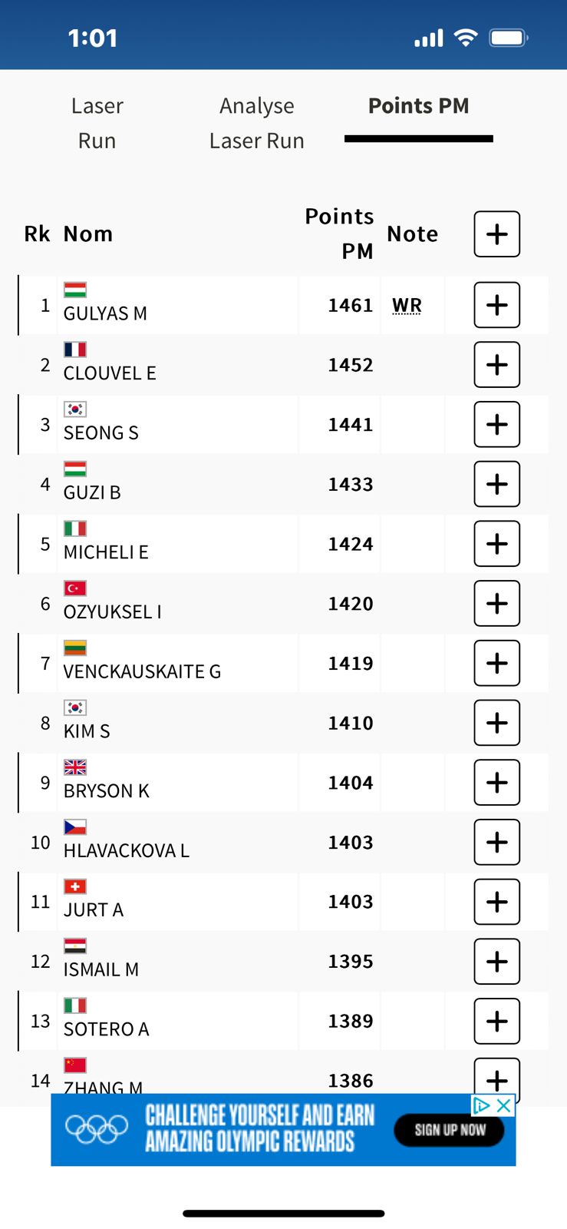Select the Points PM tab
The height and width of the screenshot is (1229, 567).
(x=418, y=106)
